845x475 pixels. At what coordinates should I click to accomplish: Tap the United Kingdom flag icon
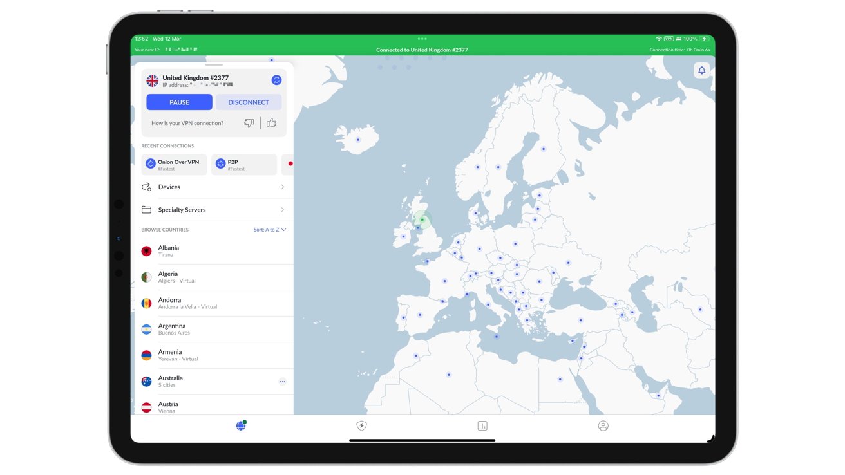point(152,80)
